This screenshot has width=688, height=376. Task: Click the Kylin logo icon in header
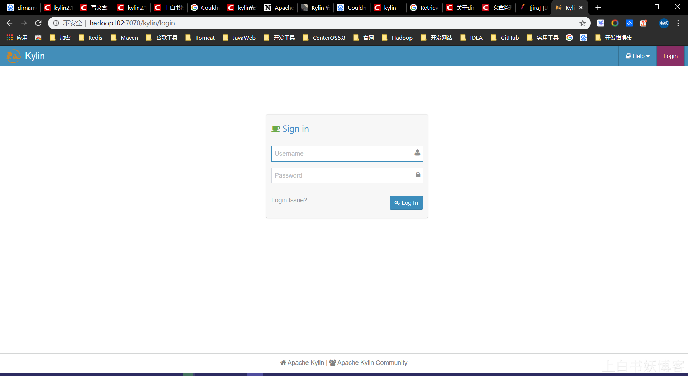tap(13, 56)
